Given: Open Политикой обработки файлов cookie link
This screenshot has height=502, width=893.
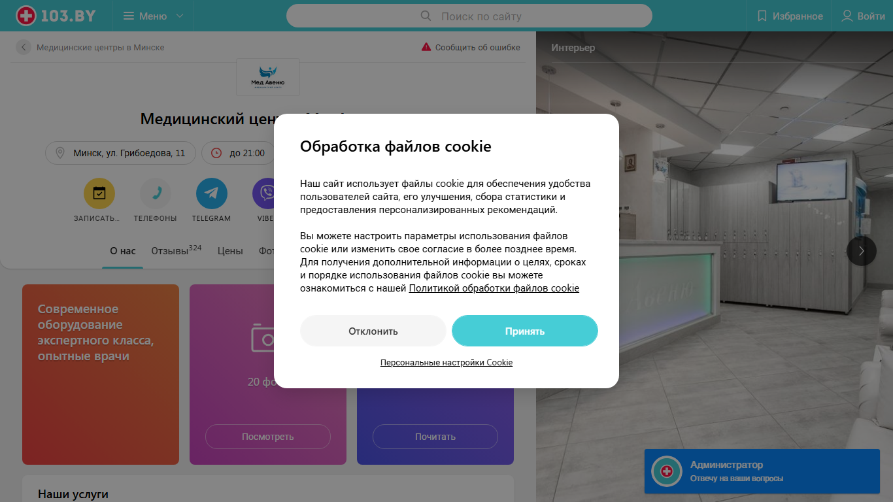Looking at the screenshot, I should [494, 288].
